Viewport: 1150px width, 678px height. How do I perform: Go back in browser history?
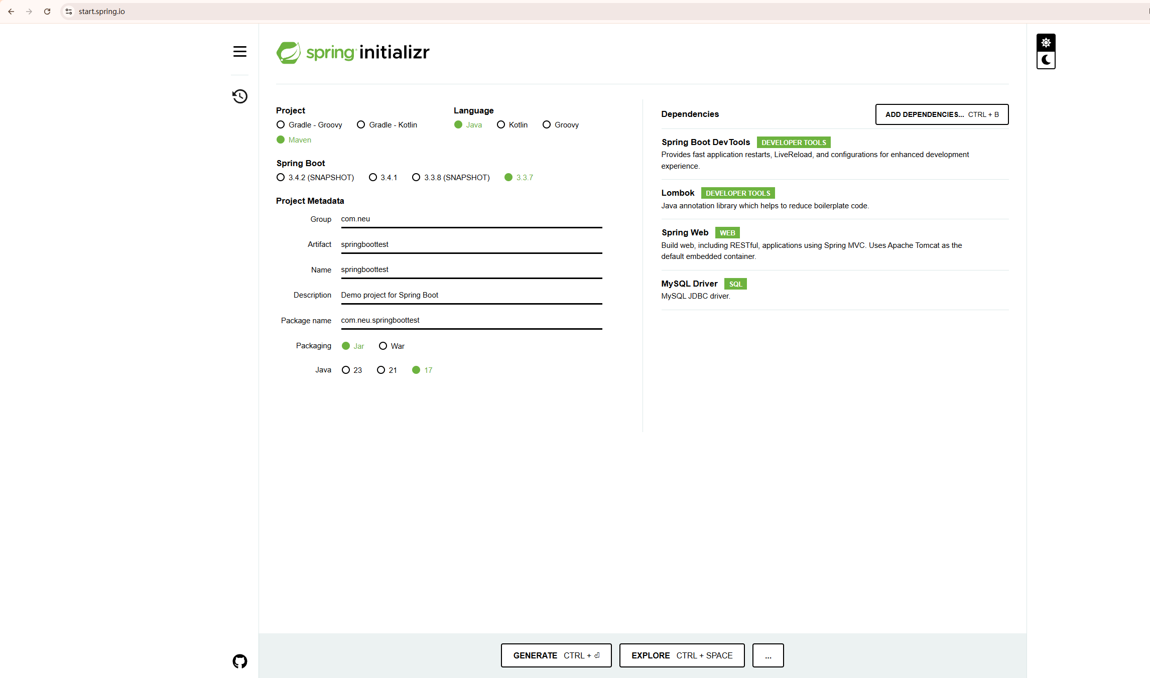[11, 12]
